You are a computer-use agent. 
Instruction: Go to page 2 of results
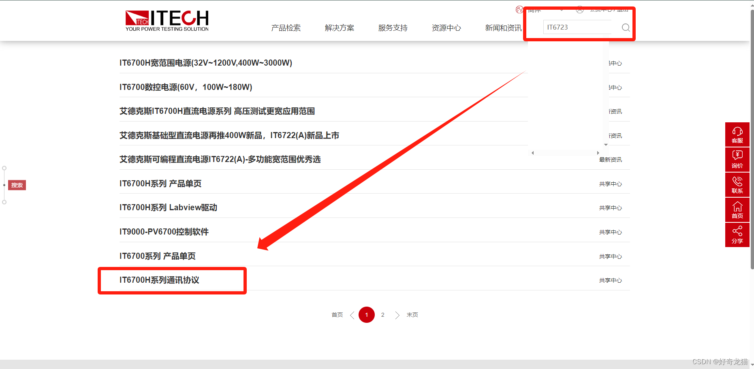383,315
